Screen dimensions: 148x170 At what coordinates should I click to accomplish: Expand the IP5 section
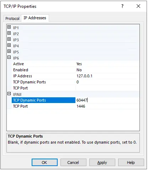(x=9, y=51)
